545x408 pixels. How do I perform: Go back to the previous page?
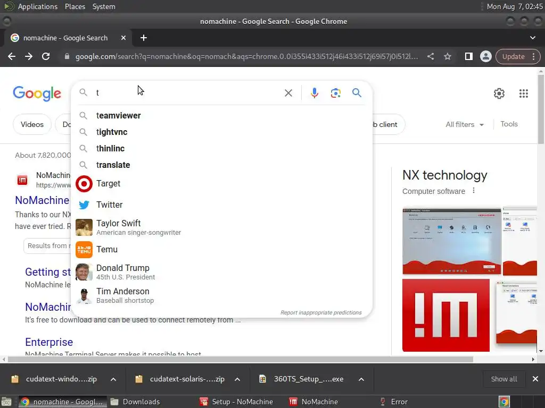pos(12,56)
